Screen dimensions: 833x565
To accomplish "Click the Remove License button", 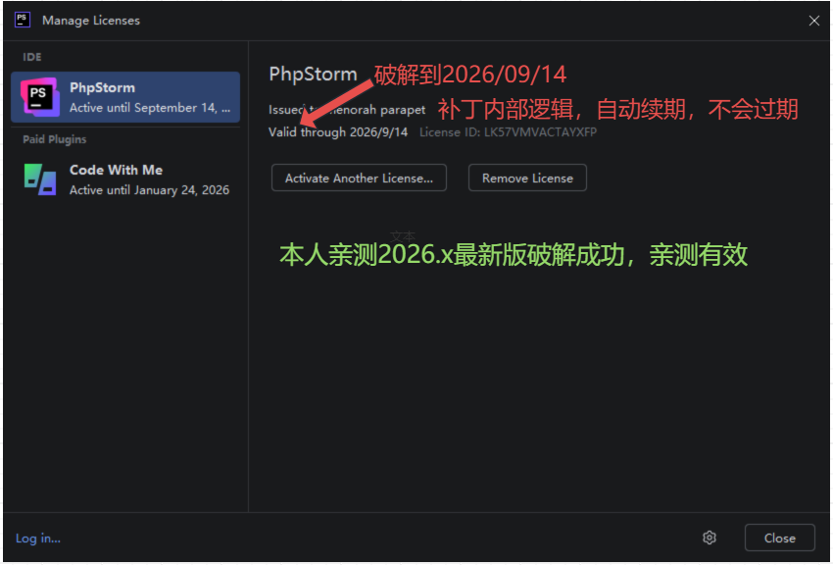I will click(527, 179).
